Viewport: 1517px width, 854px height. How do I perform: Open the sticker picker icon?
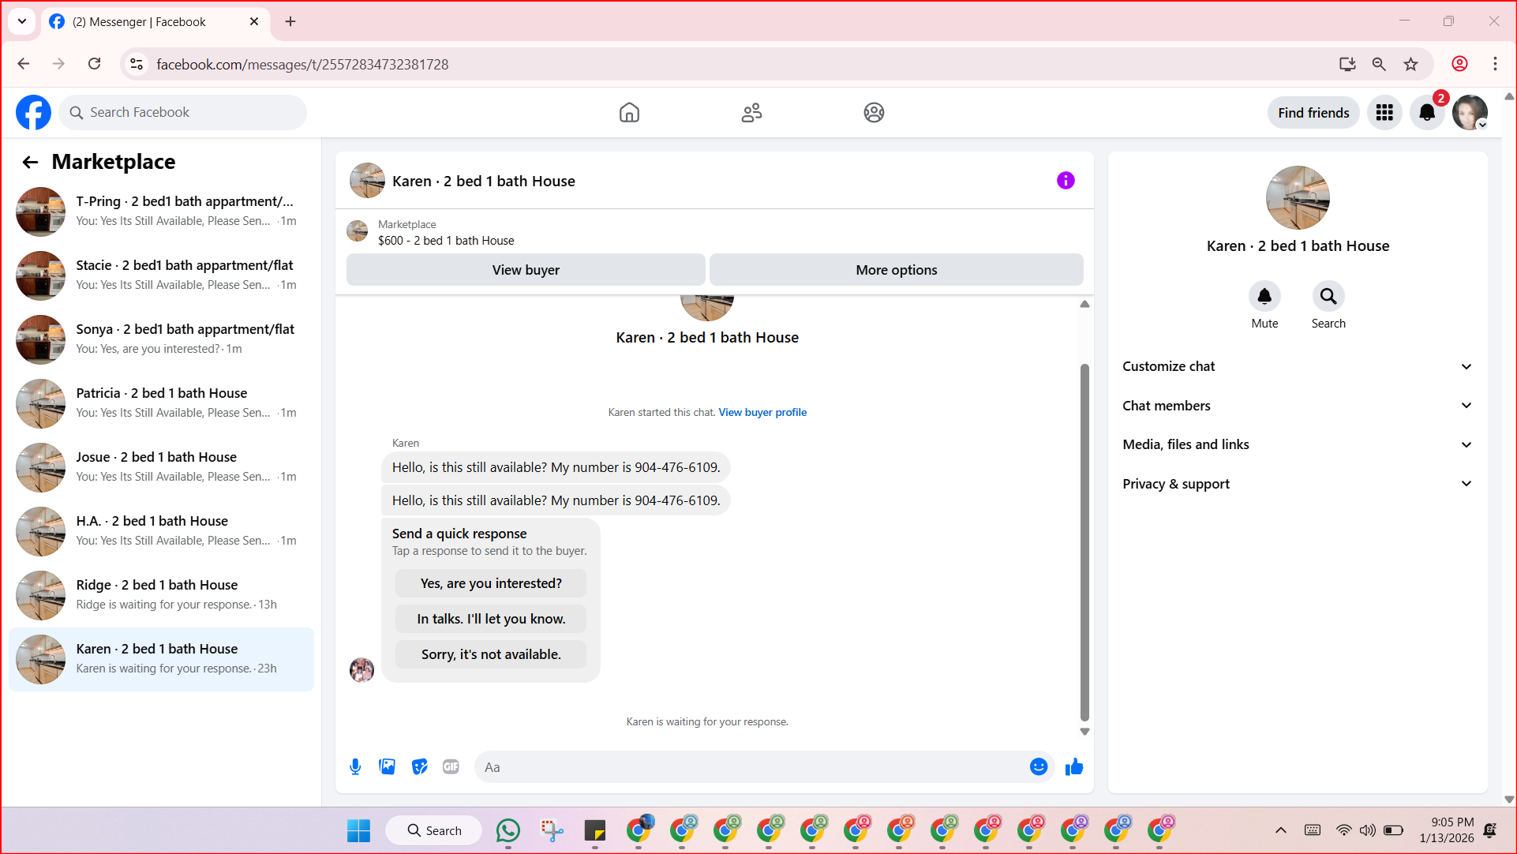pyautogui.click(x=419, y=766)
